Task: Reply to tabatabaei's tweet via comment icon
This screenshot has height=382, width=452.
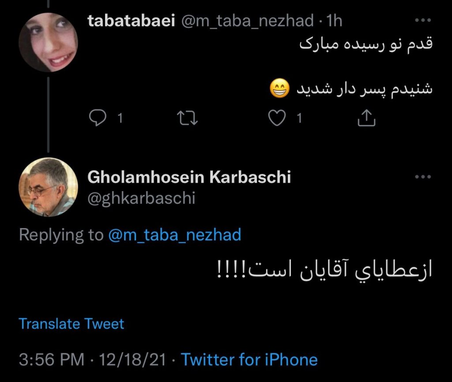Action: (x=96, y=118)
